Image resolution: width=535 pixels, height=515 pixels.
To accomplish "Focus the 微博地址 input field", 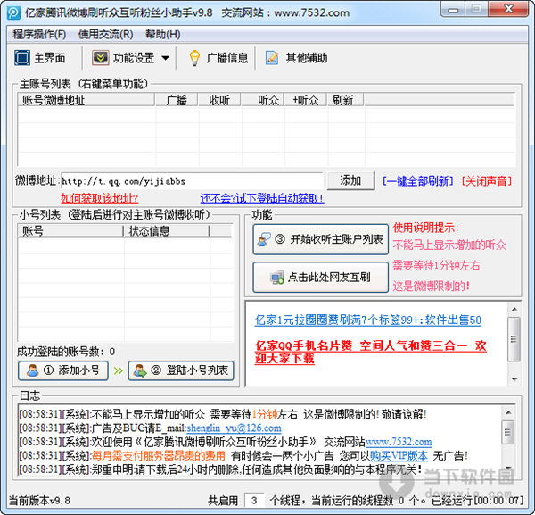I will (x=192, y=181).
